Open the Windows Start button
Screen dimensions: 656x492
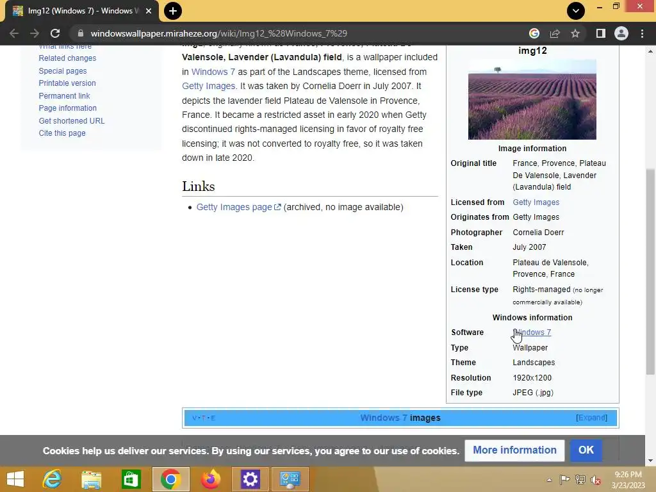click(15, 479)
